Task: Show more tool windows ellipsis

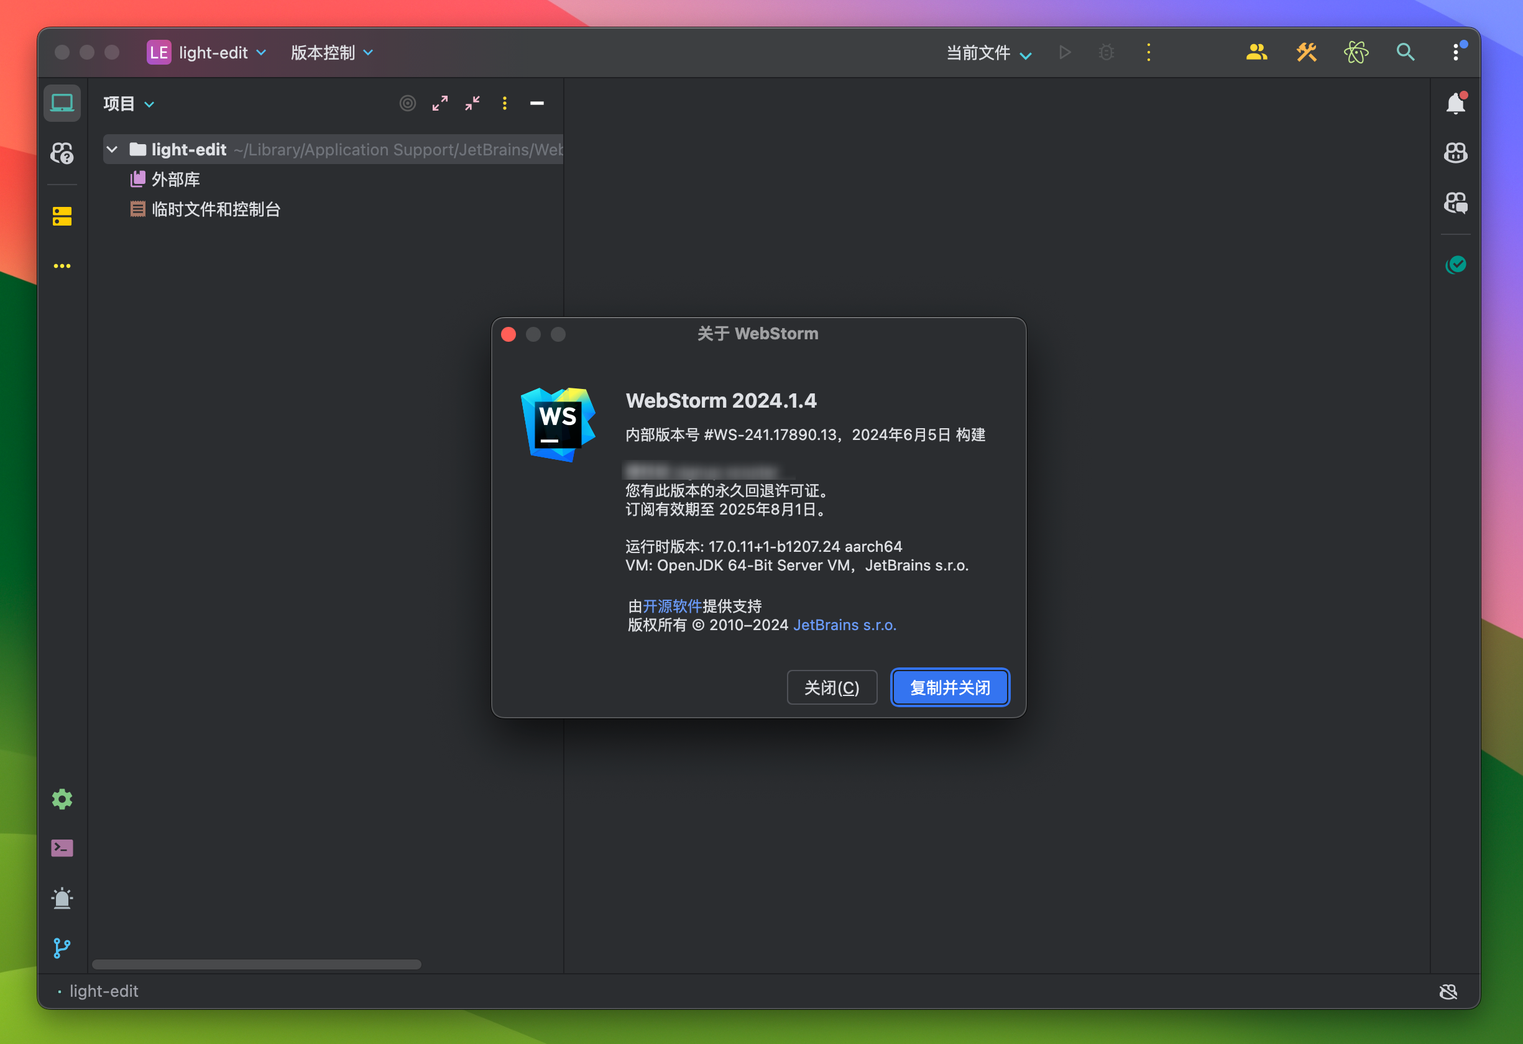Action: point(62,266)
